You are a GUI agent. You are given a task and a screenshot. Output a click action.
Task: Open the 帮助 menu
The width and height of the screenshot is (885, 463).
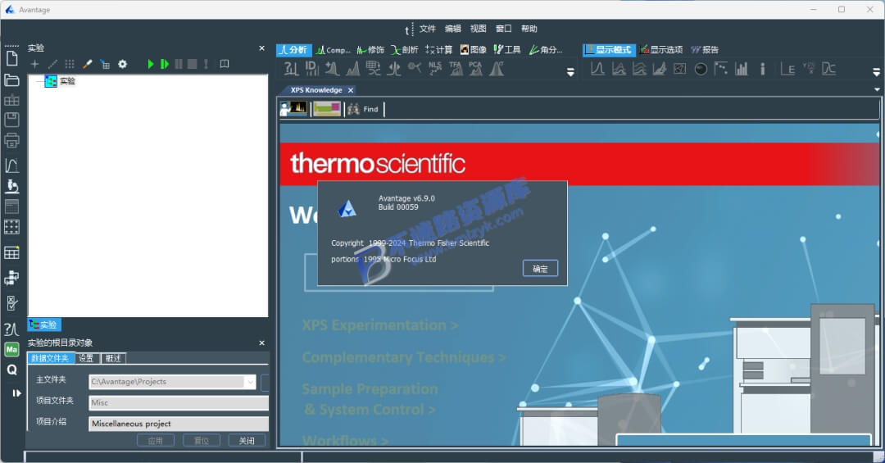point(529,29)
